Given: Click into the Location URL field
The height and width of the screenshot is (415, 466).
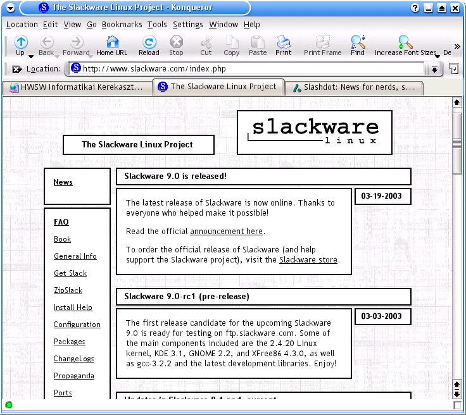Looking at the screenshot, I should pyautogui.click(x=247, y=69).
